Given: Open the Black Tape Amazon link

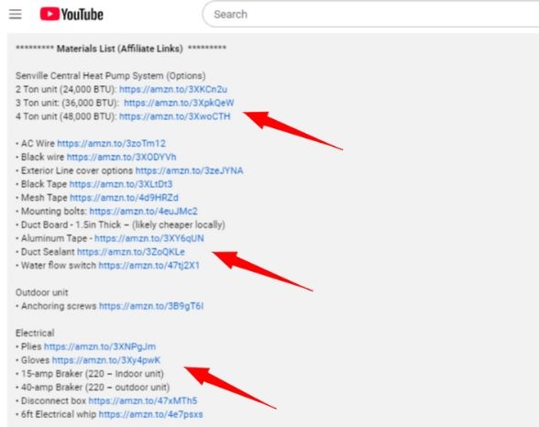Looking at the screenshot, I should click(121, 184).
